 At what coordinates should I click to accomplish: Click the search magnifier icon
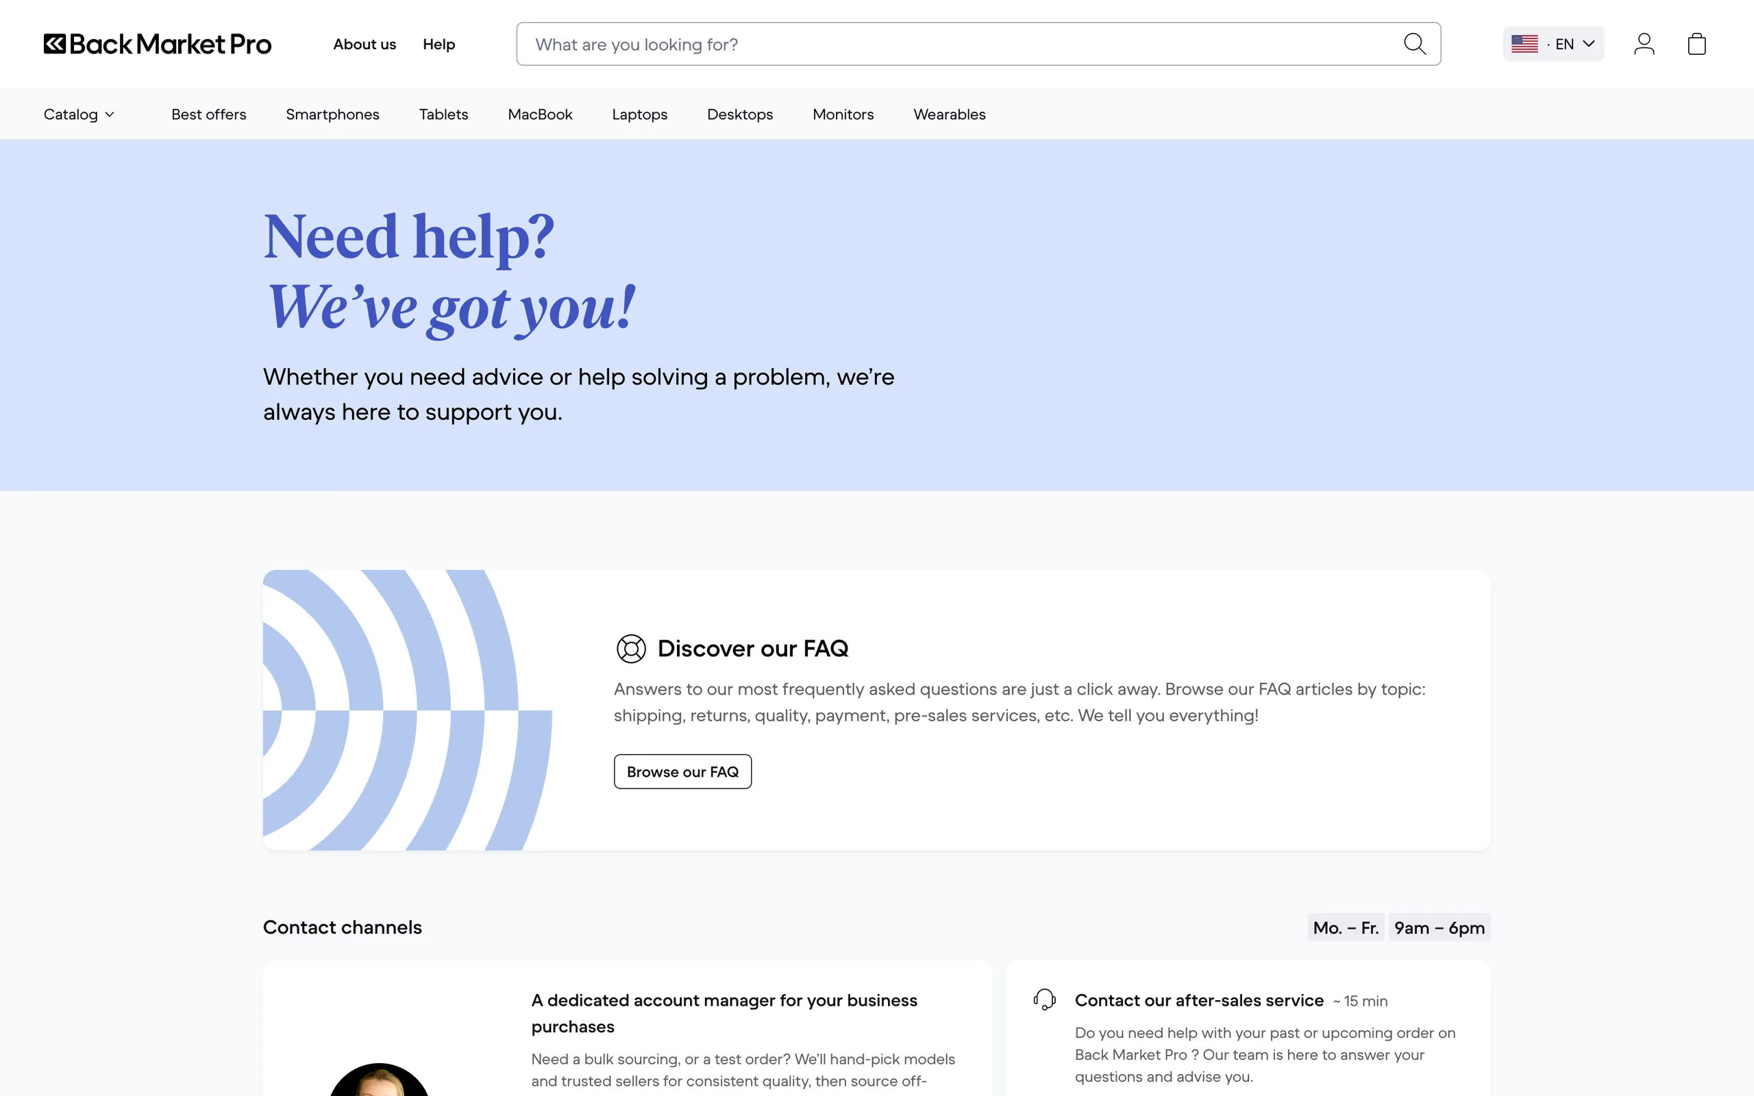pos(1414,45)
